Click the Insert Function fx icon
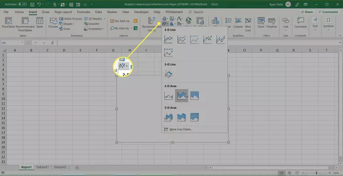The height and width of the screenshot is (176, 343). 53,43
